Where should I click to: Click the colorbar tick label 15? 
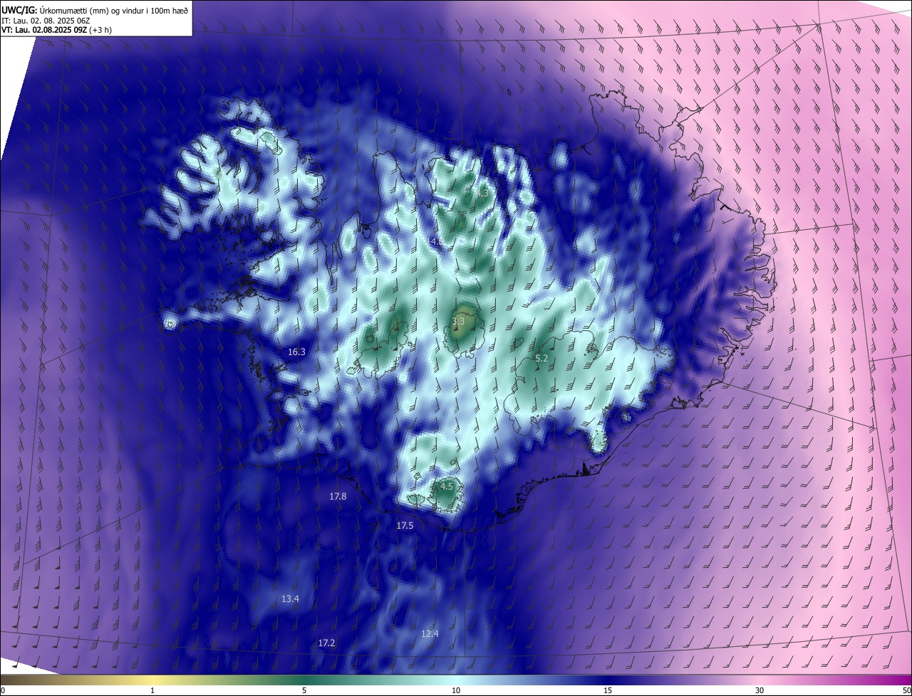point(608,690)
